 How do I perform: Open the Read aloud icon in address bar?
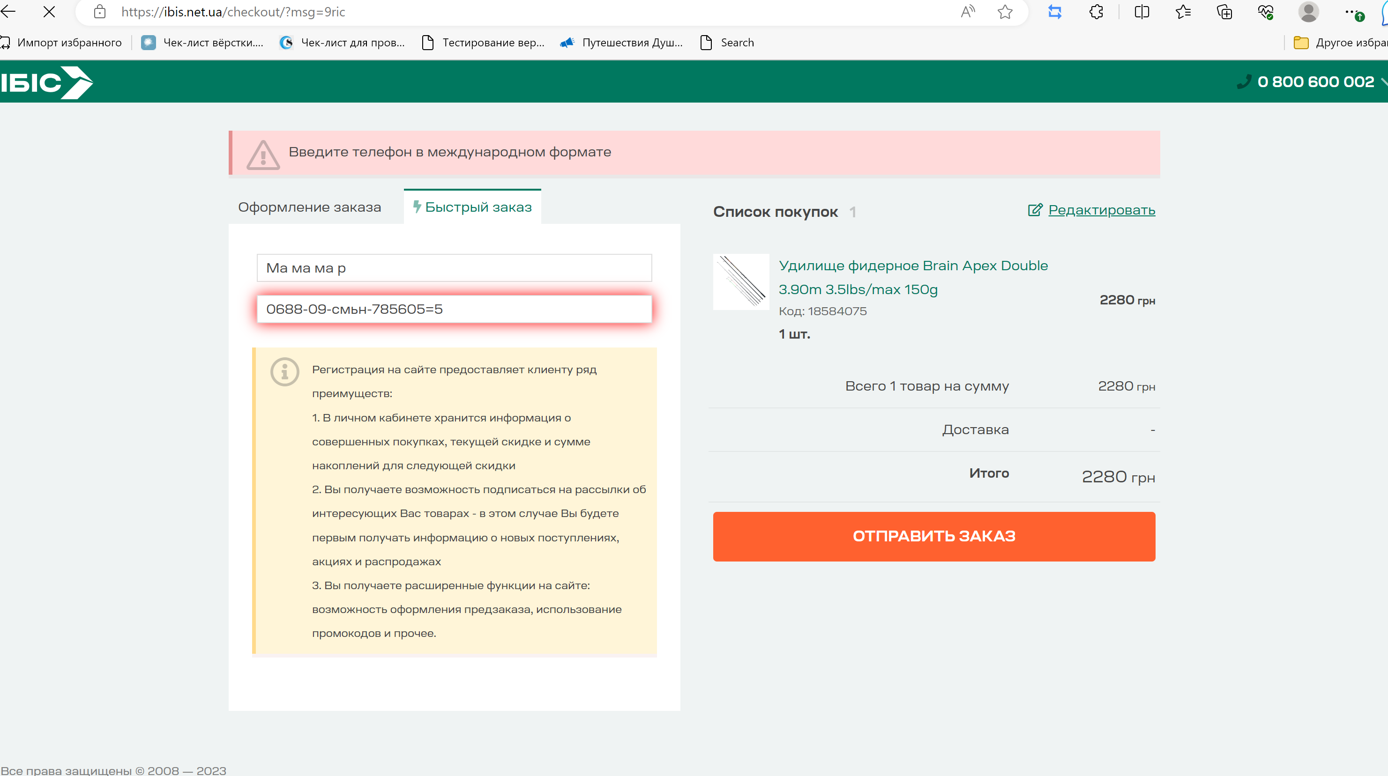click(x=968, y=12)
